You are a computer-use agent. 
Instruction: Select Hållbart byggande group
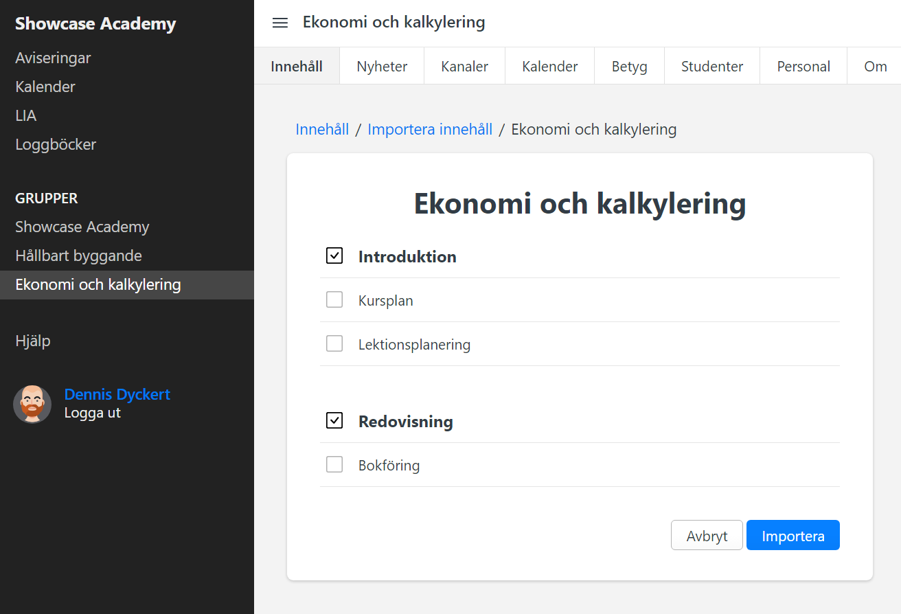pos(78,255)
